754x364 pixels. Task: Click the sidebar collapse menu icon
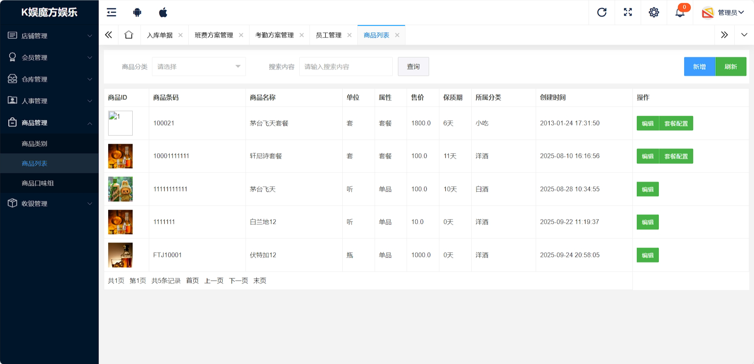(111, 12)
